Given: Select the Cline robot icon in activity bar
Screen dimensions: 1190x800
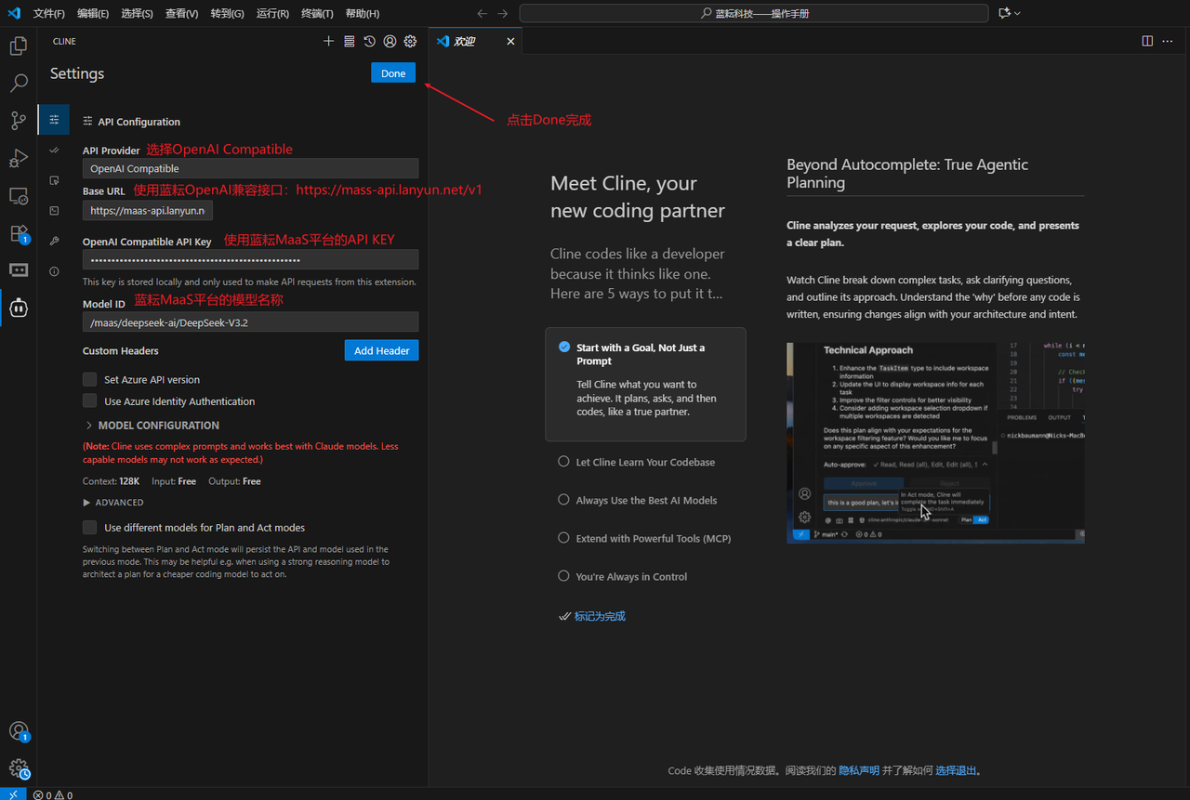Looking at the screenshot, I should [19, 308].
